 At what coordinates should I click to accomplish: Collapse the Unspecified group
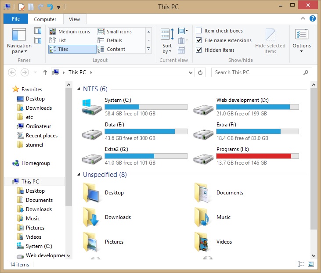(79, 175)
